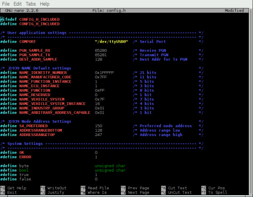Screen dimensions: 253x197
Task: Place cursor on "/dev/ttyUSB0" string
Action: coord(112,41)
